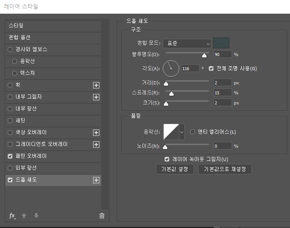Click the 크기 slider handle
The width and height of the screenshot is (290, 228).
coord(166,104)
